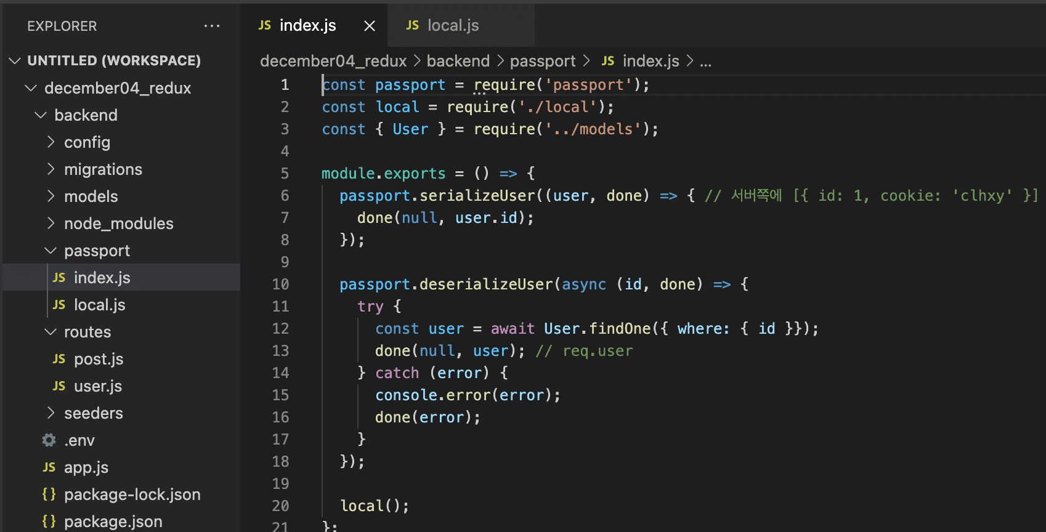The height and width of the screenshot is (532, 1046).
Task: Expand the node_modules folder chevron
Action: tap(51, 224)
